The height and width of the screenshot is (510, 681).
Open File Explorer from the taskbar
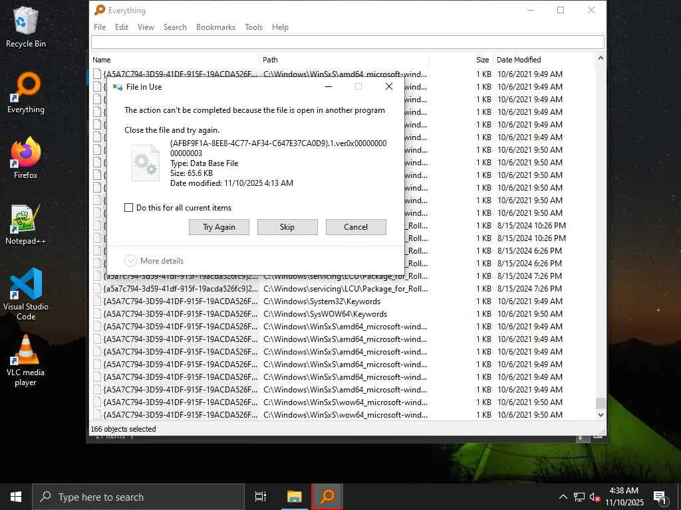294,497
